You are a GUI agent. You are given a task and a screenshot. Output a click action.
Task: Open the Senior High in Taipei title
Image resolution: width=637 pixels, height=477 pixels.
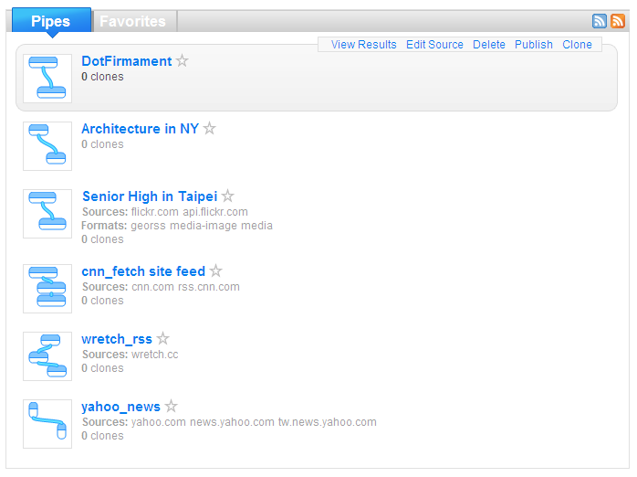tap(150, 196)
